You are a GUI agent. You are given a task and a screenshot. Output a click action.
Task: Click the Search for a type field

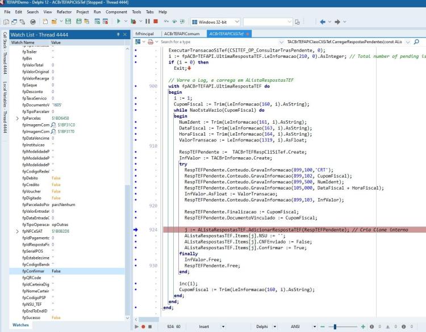[220, 42]
